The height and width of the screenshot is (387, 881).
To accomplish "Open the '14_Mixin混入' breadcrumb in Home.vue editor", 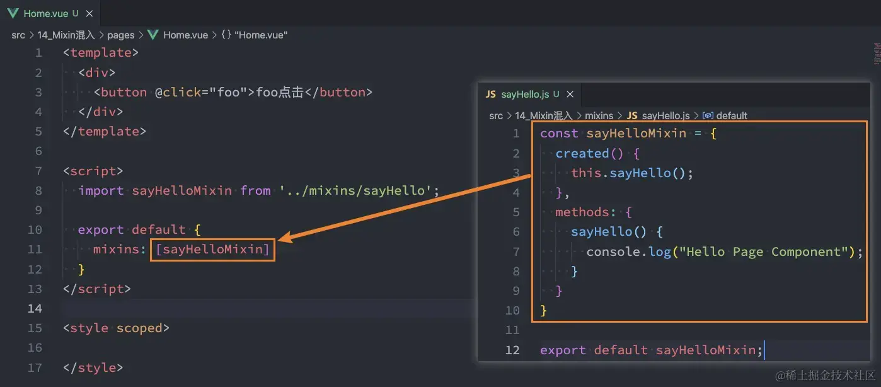I will pyautogui.click(x=66, y=35).
